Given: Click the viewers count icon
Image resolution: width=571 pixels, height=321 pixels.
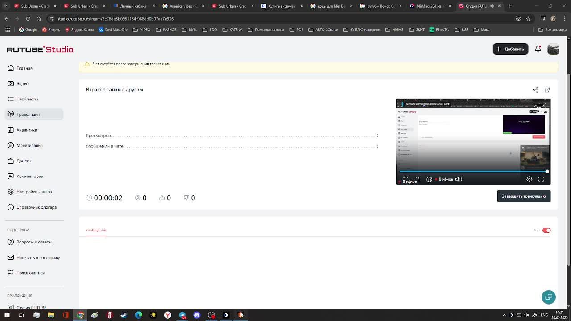Looking at the screenshot, I should pyautogui.click(x=137, y=198).
